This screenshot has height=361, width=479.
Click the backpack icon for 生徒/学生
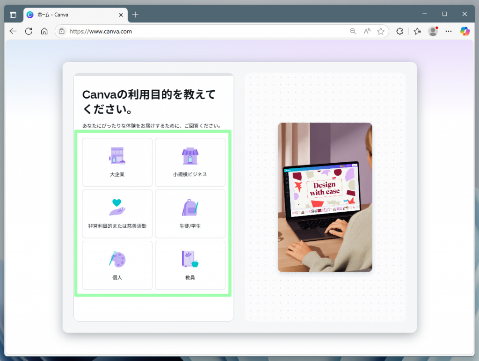(190, 208)
